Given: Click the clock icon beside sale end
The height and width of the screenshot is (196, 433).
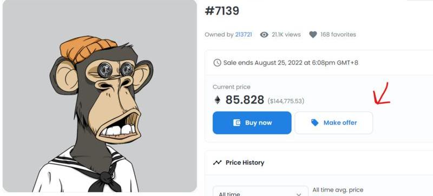Looking at the screenshot, I should (x=217, y=63).
